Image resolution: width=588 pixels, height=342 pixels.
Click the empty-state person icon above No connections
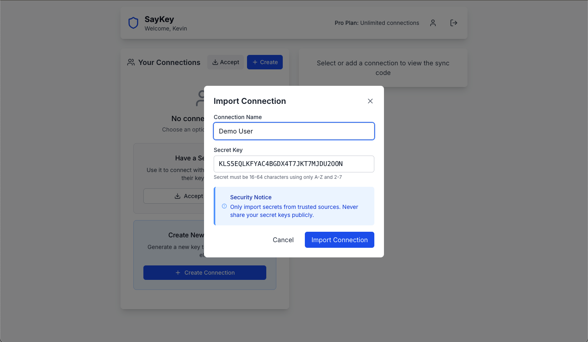pos(200,98)
